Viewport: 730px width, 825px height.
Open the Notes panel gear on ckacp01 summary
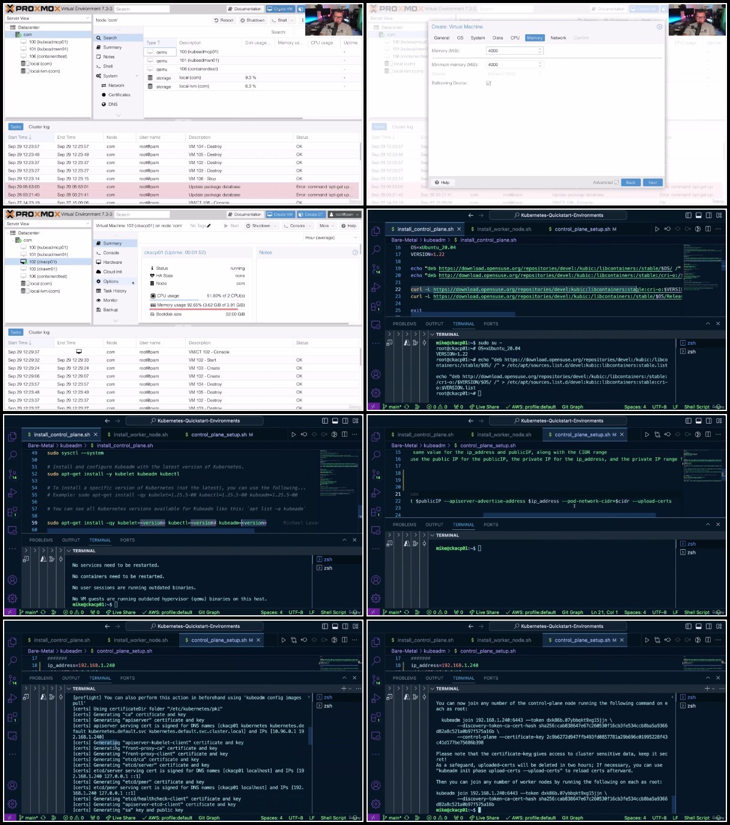354,252
